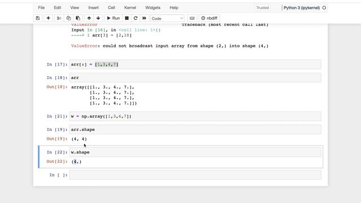Screen dimensions: 361x203
Task: Open the Cell menu
Action: point(112,7)
